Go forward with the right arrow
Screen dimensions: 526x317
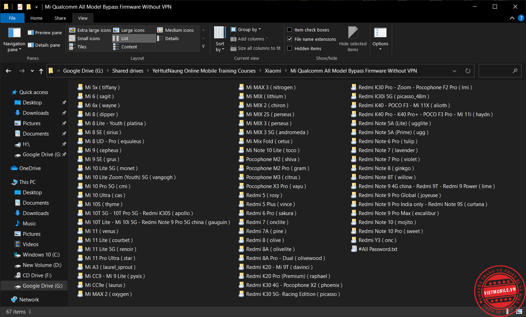pyautogui.click(x=22, y=71)
